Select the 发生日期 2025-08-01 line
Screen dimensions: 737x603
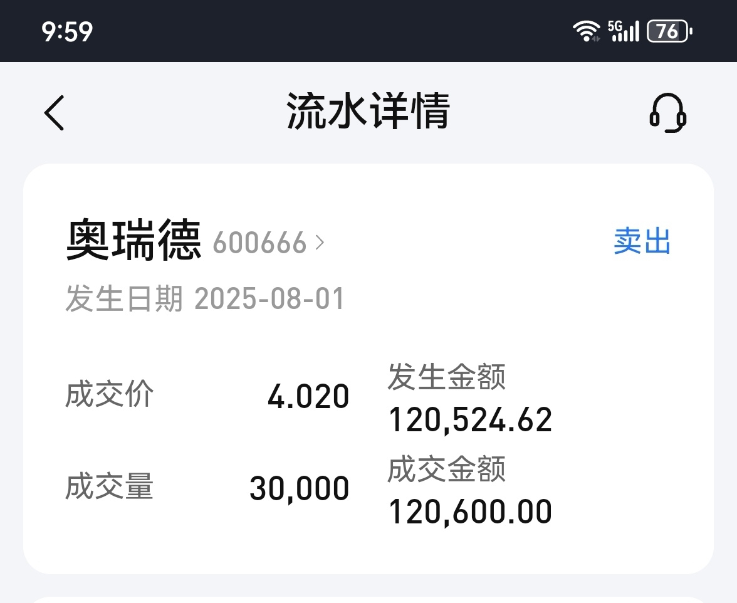pos(205,298)
